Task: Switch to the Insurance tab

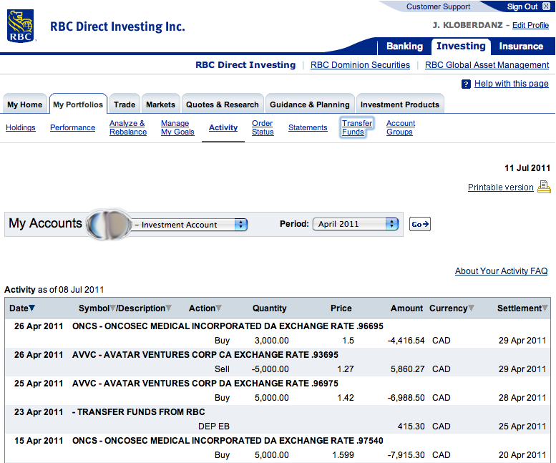Action: point(521,47)
